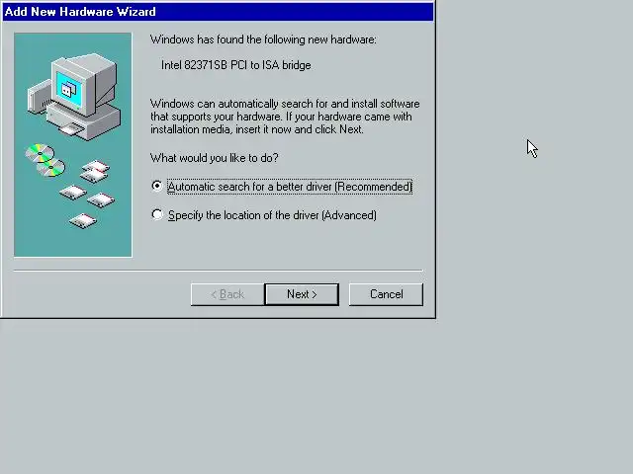
Task: Click the Add New Hardware Wizard title bar
Action: coord(218,11)
